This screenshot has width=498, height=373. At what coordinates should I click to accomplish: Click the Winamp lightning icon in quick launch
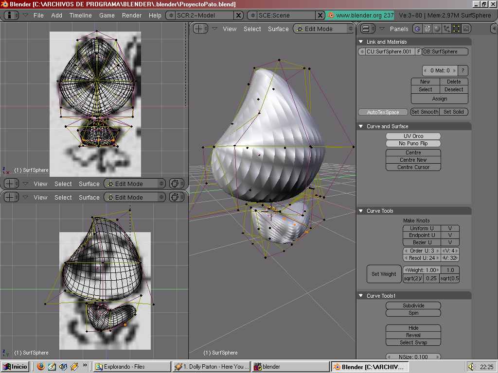(x=74, y=367)
